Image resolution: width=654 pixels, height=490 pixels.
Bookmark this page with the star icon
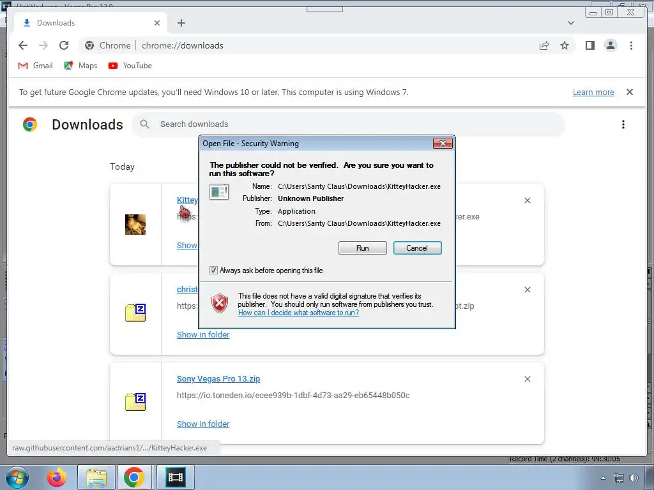pos(565,45)
